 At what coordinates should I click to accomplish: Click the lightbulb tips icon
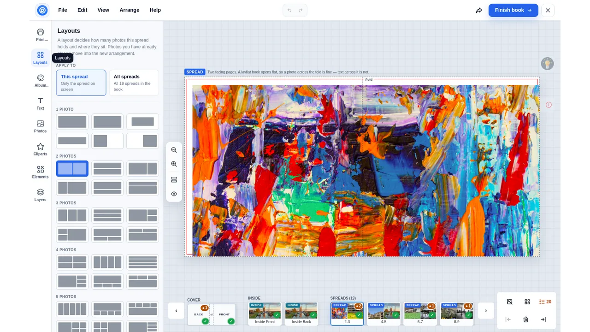point(547,64)
